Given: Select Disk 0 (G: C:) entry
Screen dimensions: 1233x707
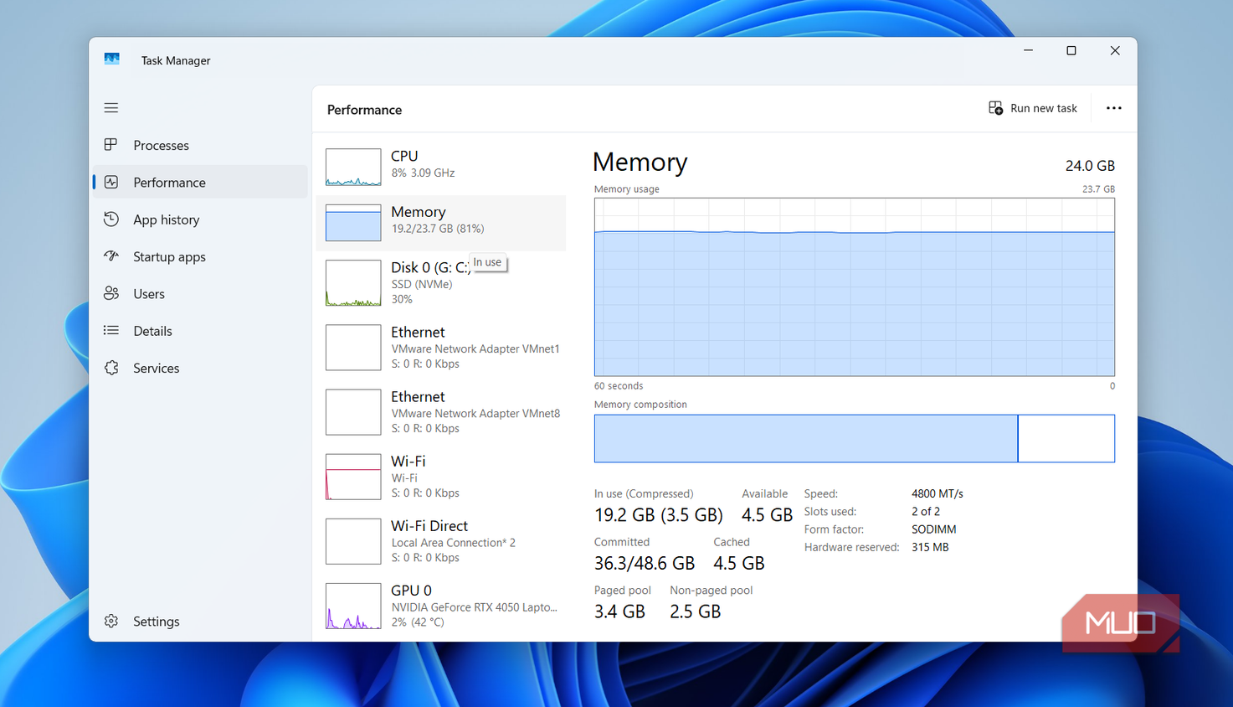Looking at the screenshot, I should 440,283.
